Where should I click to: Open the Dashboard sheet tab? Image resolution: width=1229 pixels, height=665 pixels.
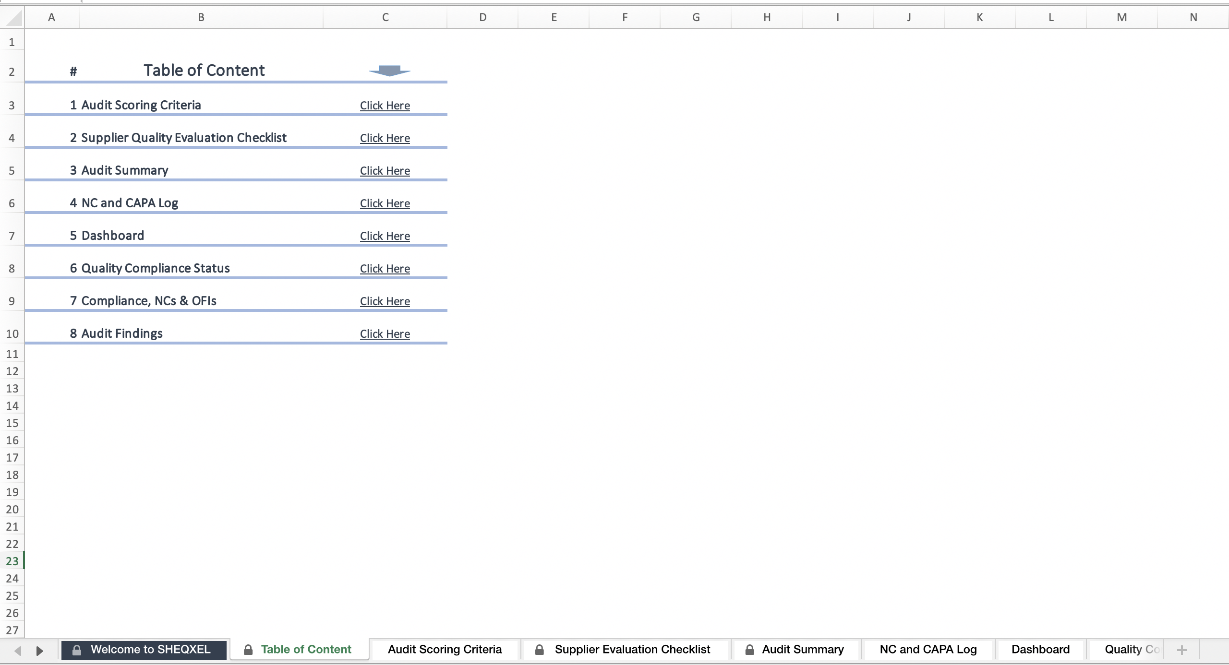click(1040, 650)
